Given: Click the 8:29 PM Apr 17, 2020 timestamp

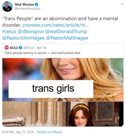Looking at the screenshot, I should pos(18,132).
